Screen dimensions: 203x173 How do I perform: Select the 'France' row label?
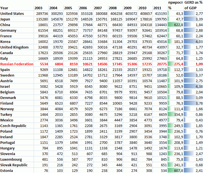(6, 36)
